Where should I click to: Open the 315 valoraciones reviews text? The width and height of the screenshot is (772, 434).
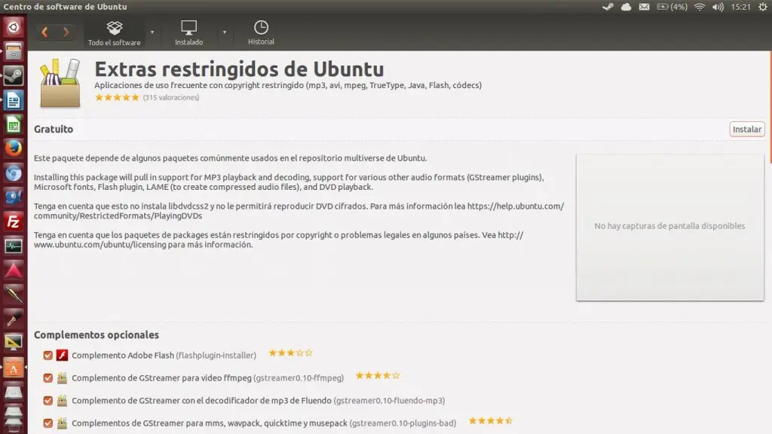pos(171,97)
